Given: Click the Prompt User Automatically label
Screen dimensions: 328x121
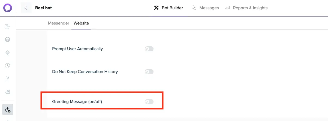Looking at the screenshot, I should coord(77,49).
